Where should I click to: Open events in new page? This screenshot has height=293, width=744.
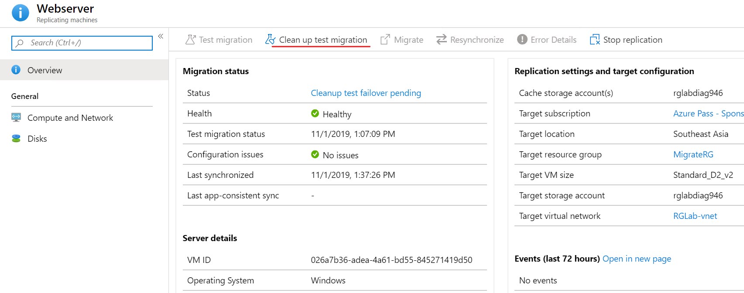[636, 259]
